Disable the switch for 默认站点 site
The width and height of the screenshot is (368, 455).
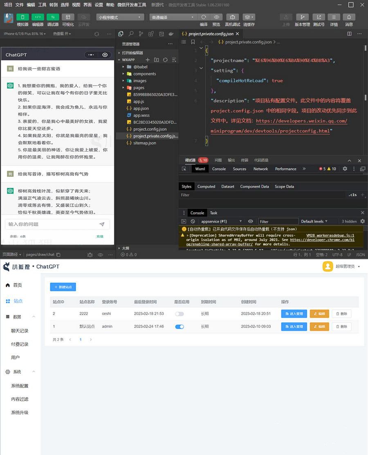[180, 326]
